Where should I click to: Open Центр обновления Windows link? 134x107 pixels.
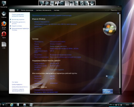20,87
